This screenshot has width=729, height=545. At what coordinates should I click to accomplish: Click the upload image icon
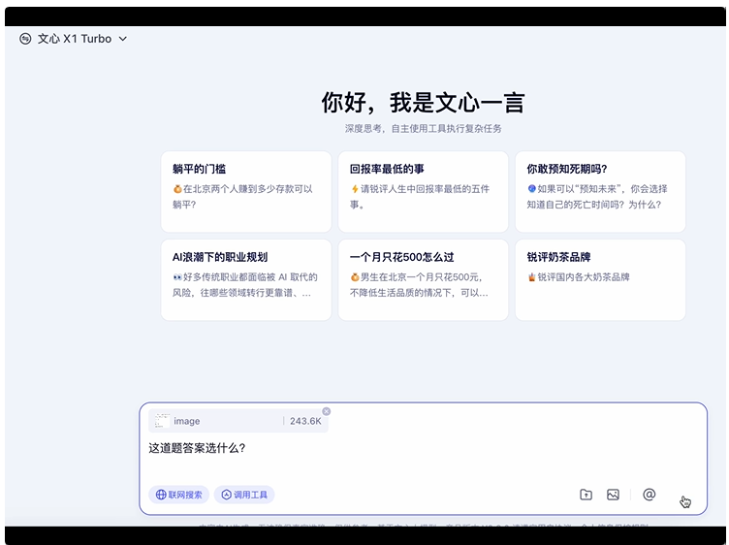point(613,495)
